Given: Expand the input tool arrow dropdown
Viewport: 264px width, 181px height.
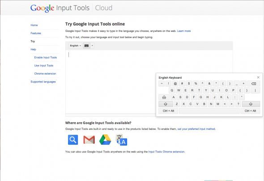Looking at the screenshot, I should [92, 46].
